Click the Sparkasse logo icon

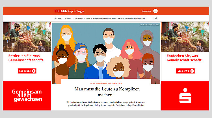click(185, 96)
